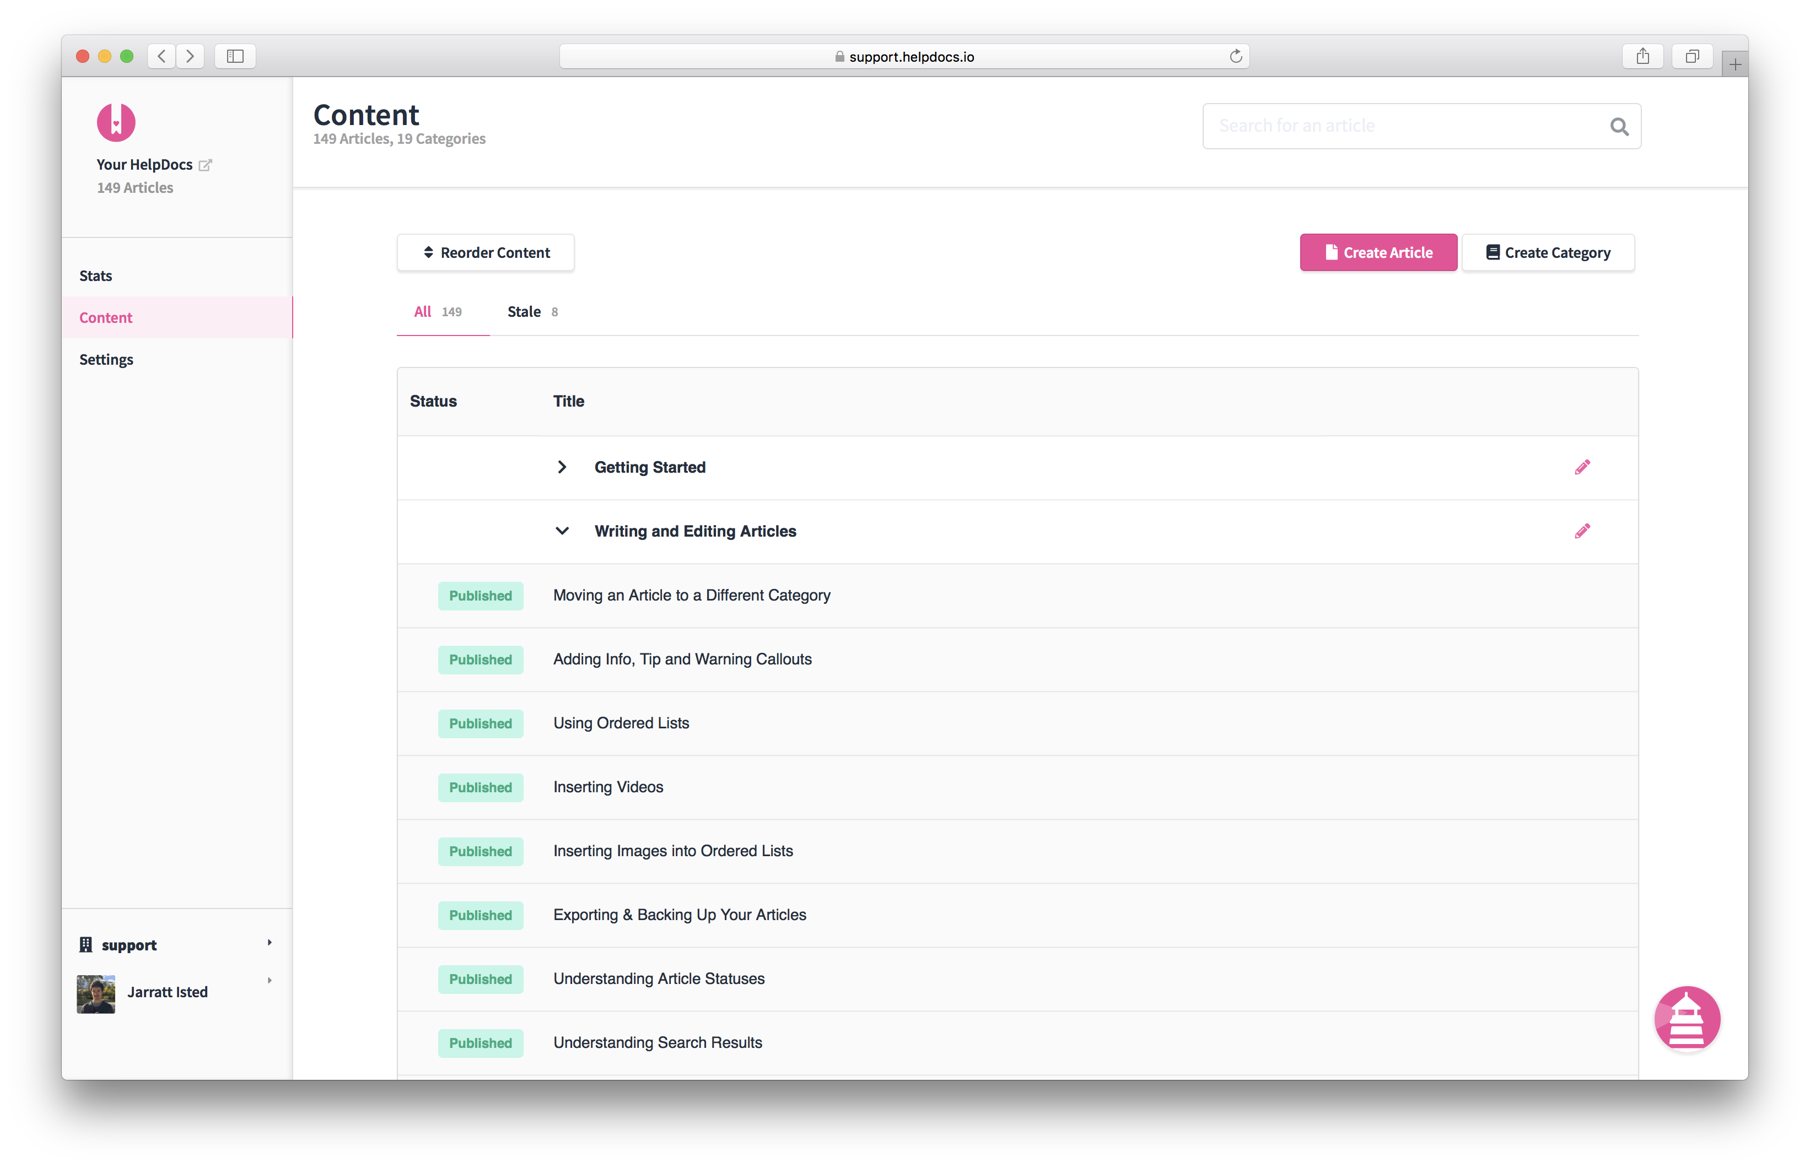Click the Status column header
1810x1168 pixels.
click(x=433, y=401)
